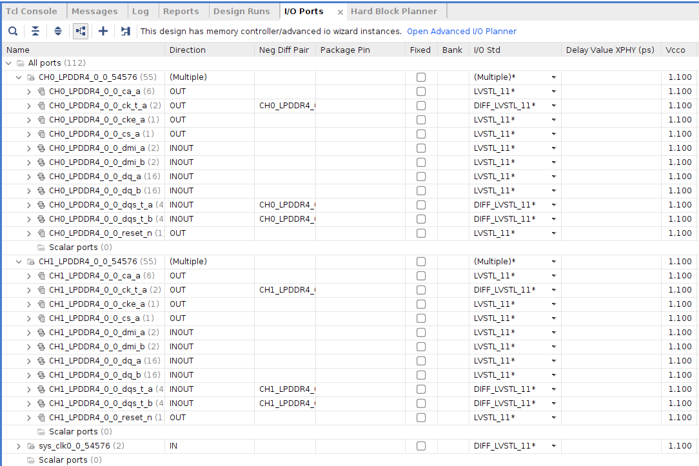Click the Name column header

pos(17,50)
